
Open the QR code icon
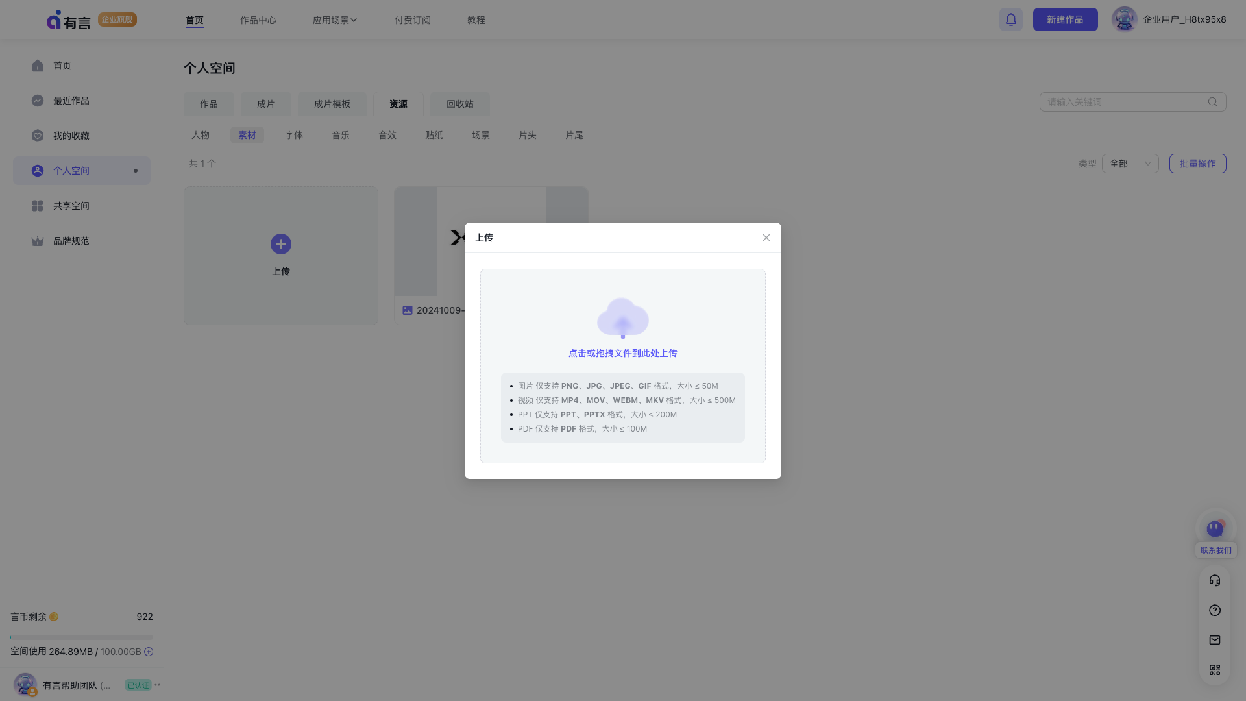1215,670
